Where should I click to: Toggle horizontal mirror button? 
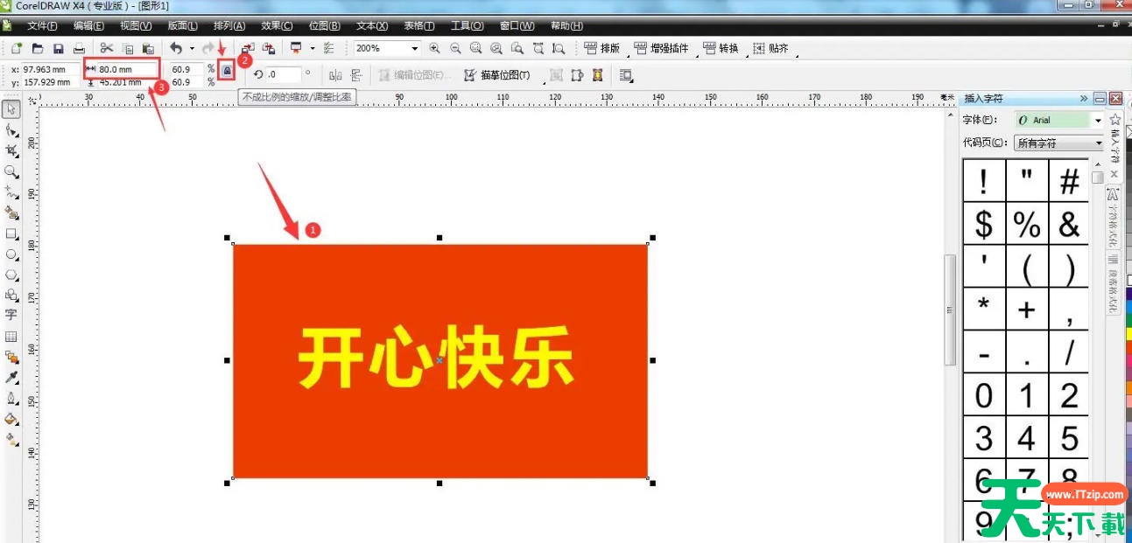(335, 75)
